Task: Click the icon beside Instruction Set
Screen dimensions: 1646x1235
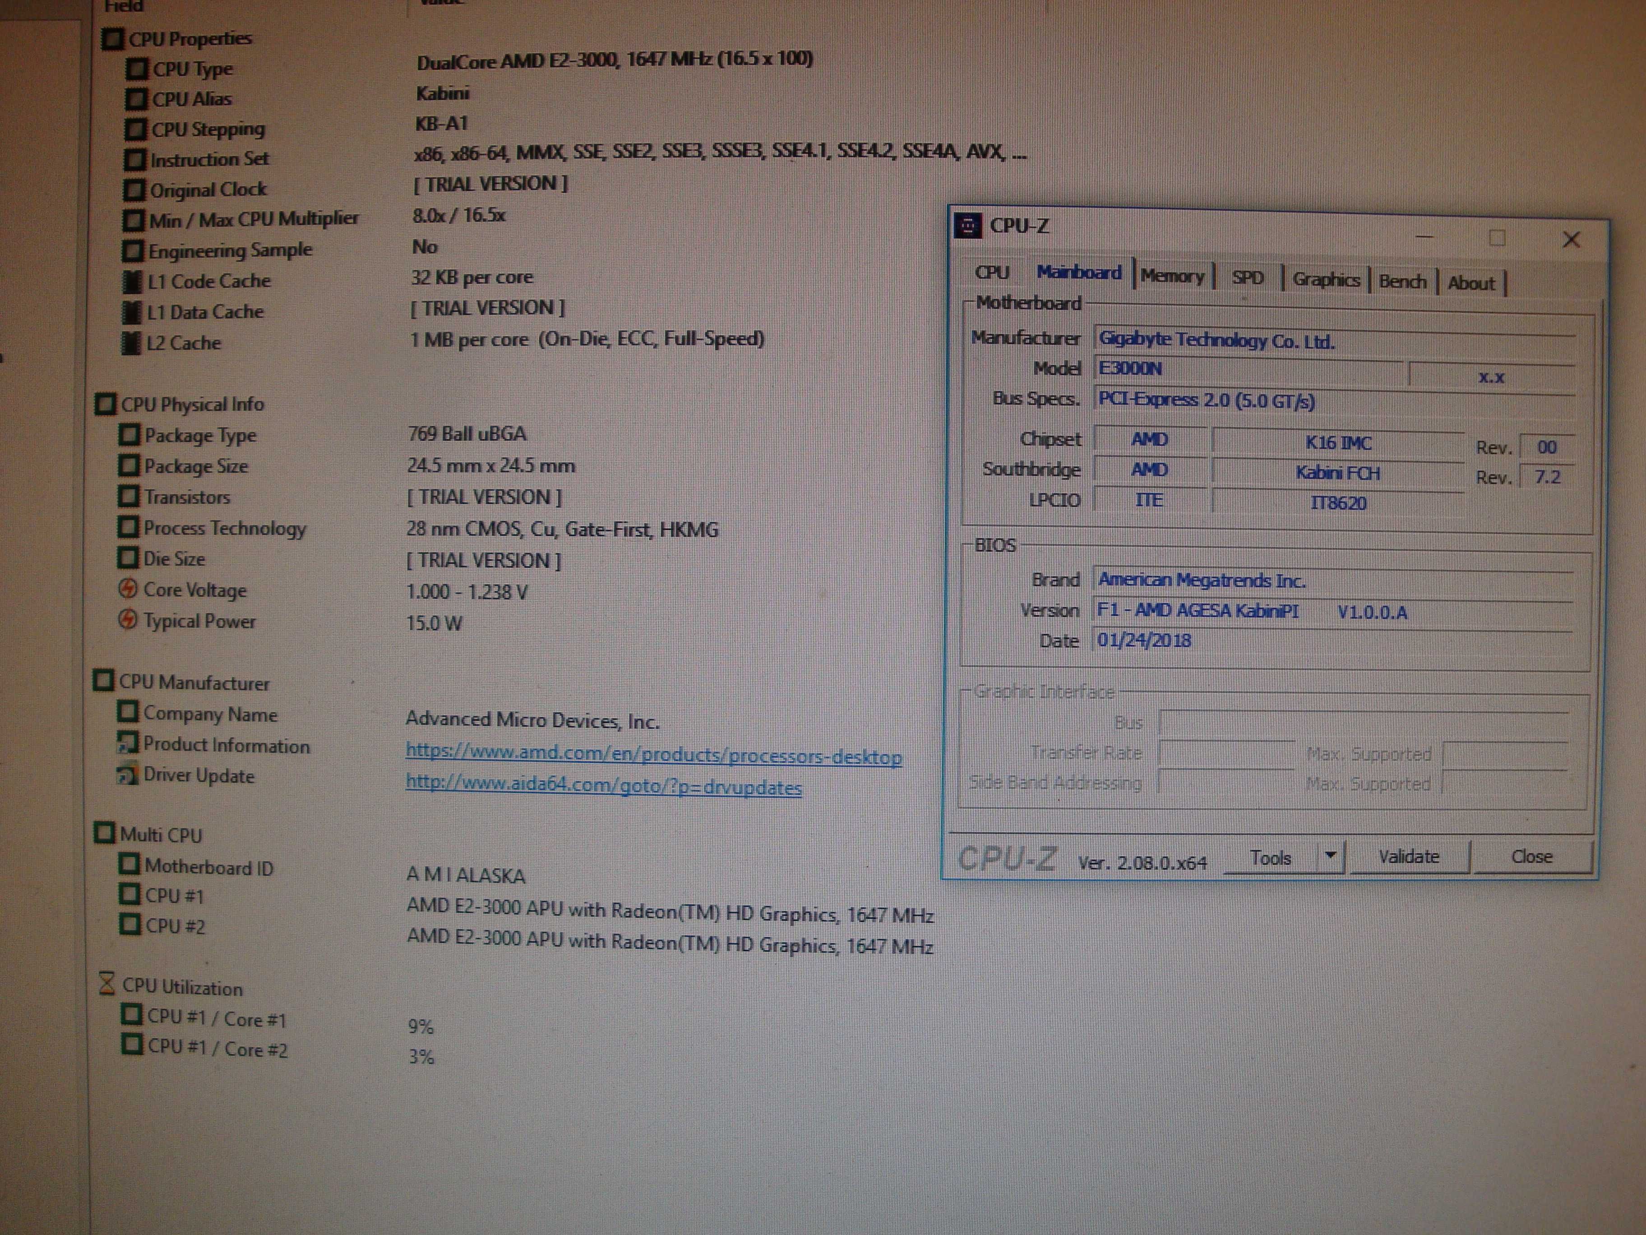Action: [135, 160]
